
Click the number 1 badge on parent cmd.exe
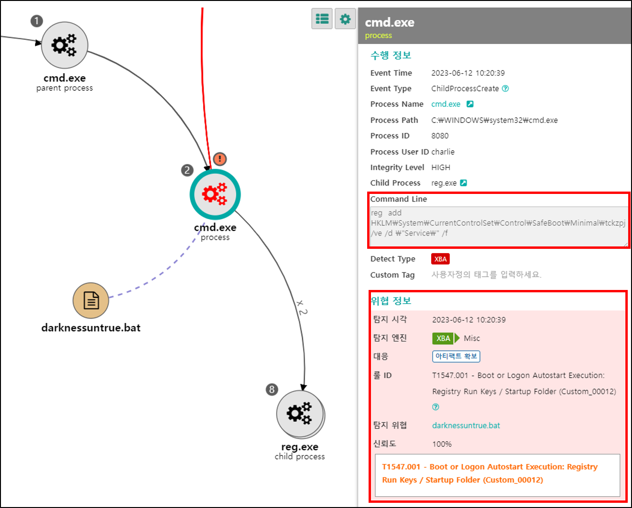36,21
